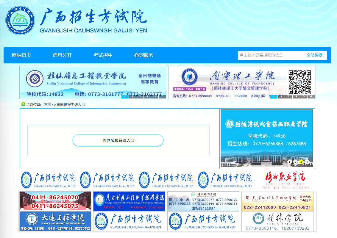The height and width of the screenshot is (238, 337).
Task: Click the 招生热线 0770-6265888 text
Action: 266,144
